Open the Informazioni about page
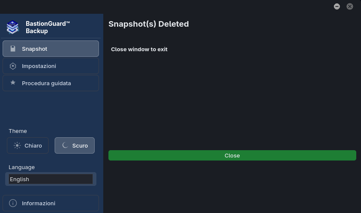Screen dimensions: 361x213 (51, 203)
